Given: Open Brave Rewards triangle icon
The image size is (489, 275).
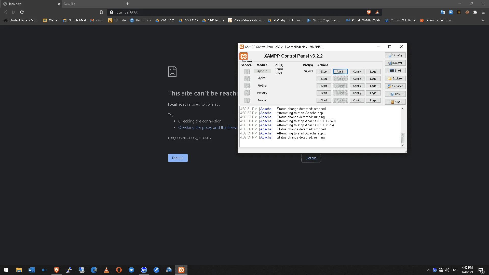Looking at the screenshot, I should (377, 12).
